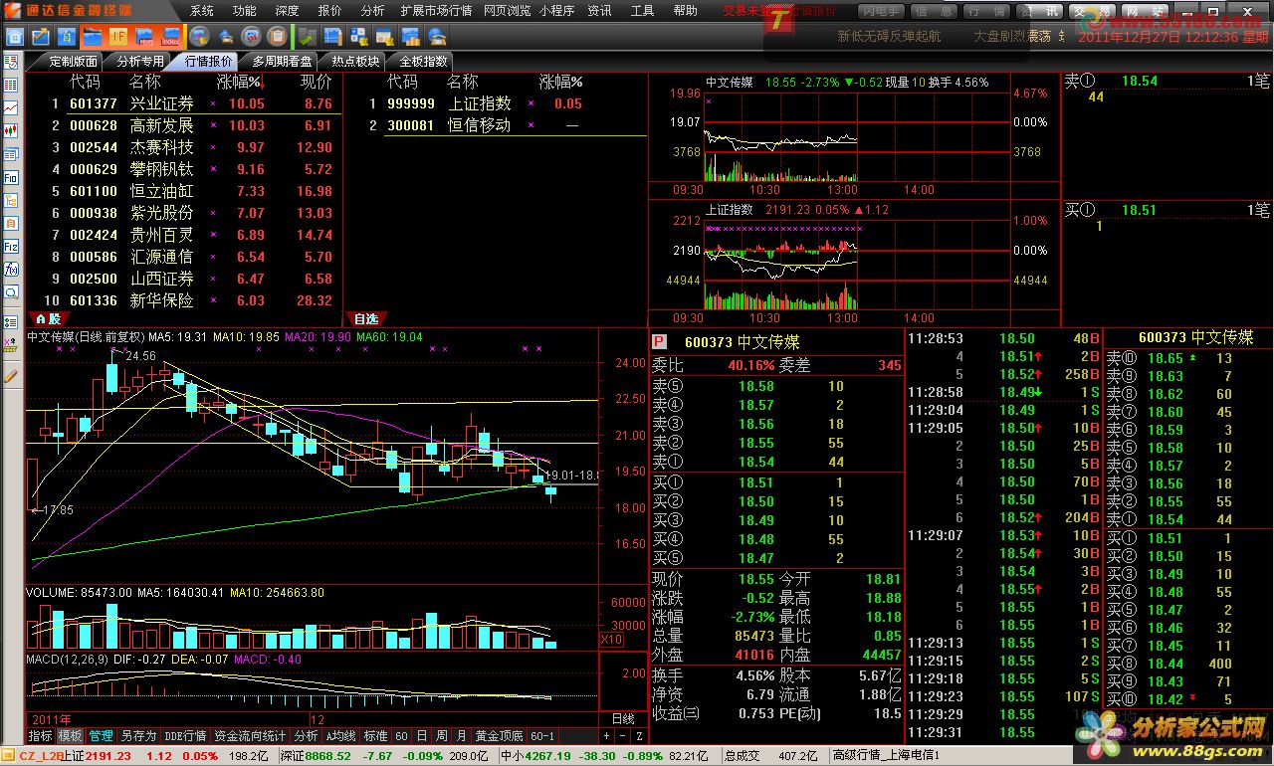Click the home page toolbar icon
This screenshot has width=1274, height=766.
click(x=15, y=37)
